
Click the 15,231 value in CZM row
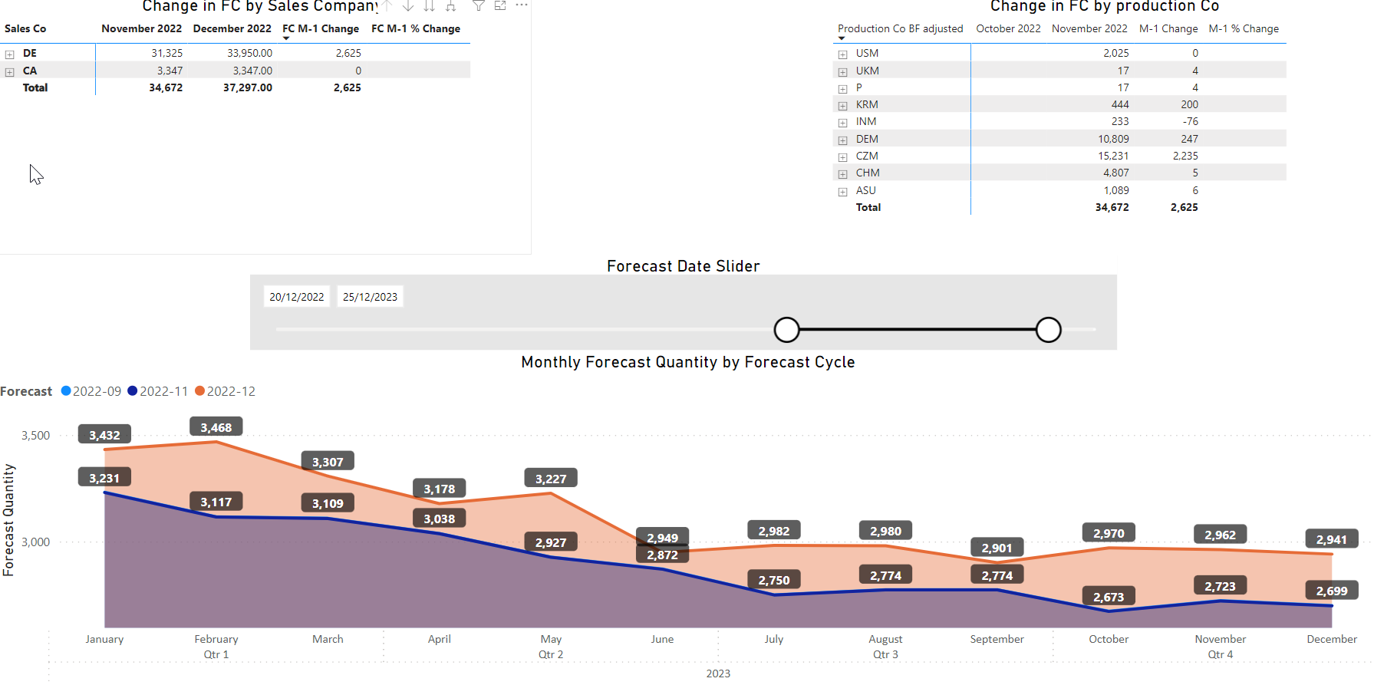(1113, 156)
